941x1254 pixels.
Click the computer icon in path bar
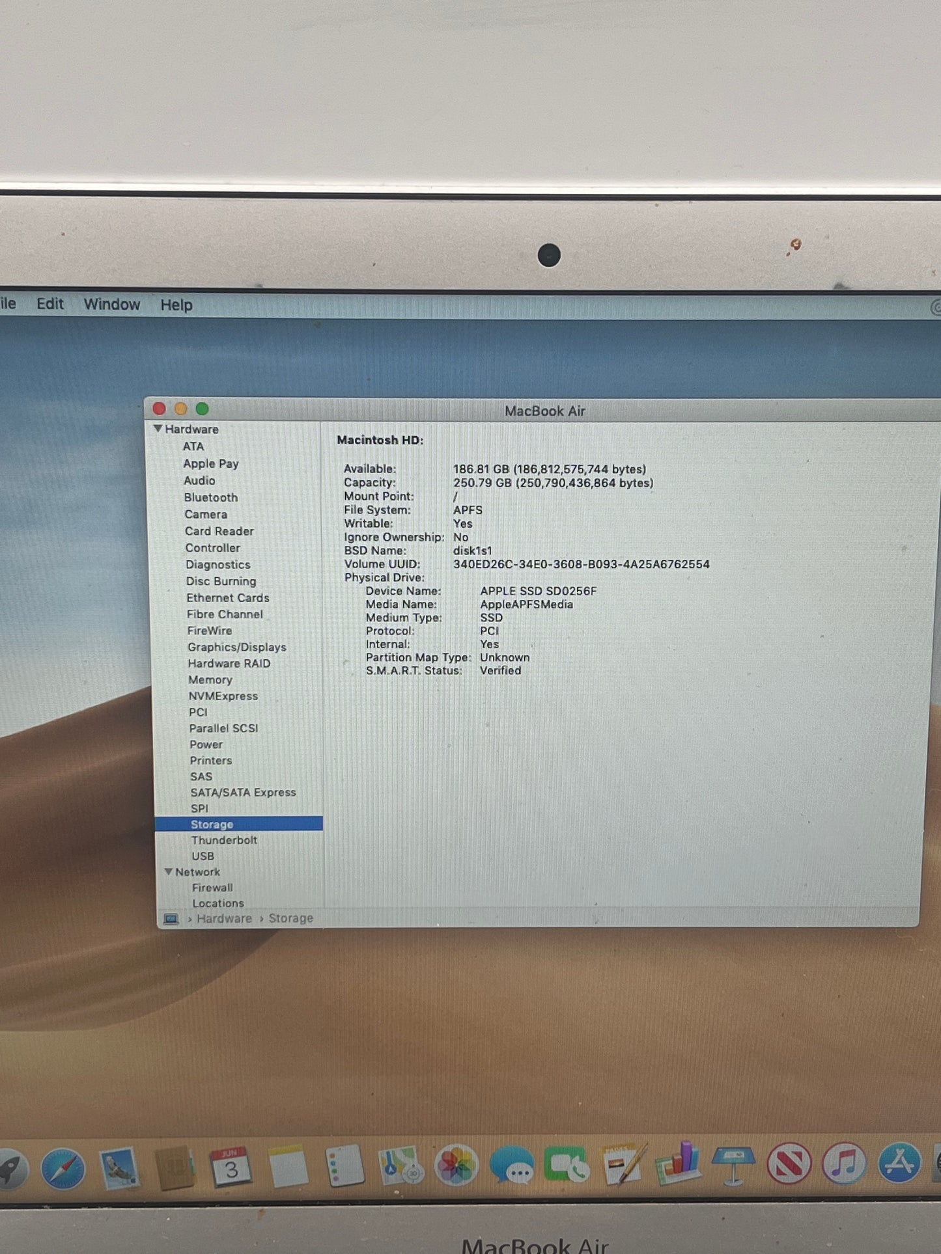pyautogui.click(x=171, y=919)
